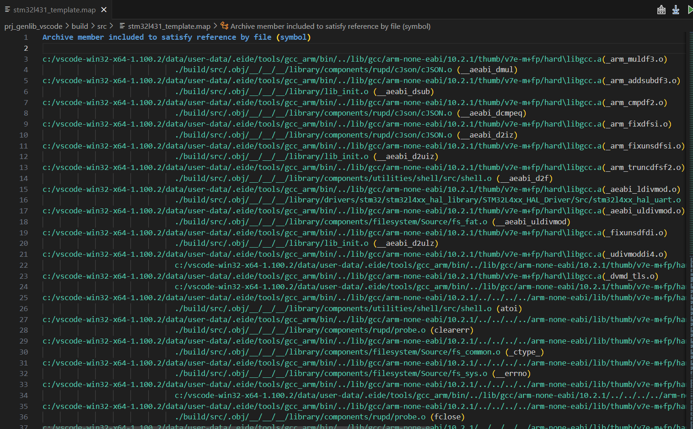This screenshot has width=693, height=429.
Task: Click the (__errno) symbol on line 32
Action: (x=511, y=374)
